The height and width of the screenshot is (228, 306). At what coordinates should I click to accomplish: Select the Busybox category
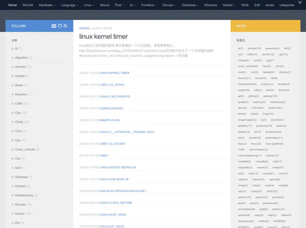(21, 94)
